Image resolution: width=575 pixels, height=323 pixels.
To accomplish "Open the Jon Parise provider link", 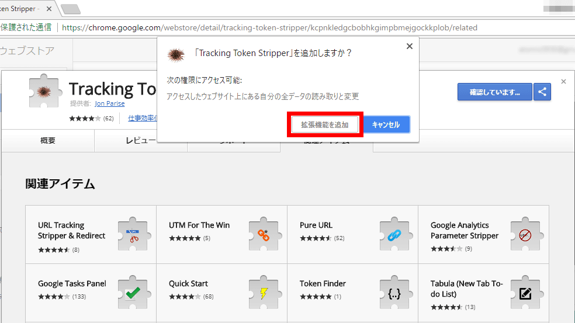I will pyautogui.click(x=110, y=103).
